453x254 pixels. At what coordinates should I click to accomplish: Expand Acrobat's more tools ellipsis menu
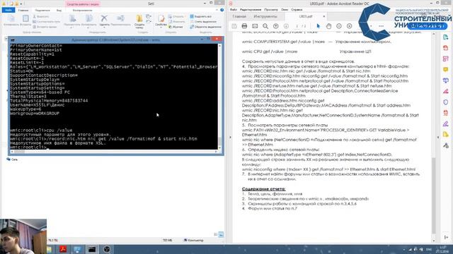pos(381,26)
